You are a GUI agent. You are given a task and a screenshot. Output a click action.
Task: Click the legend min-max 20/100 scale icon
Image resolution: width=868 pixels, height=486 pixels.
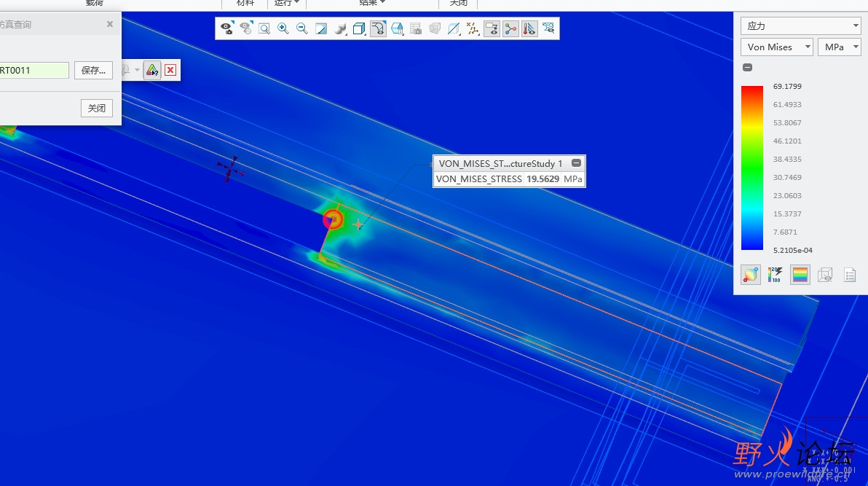[x=776, y=275]
